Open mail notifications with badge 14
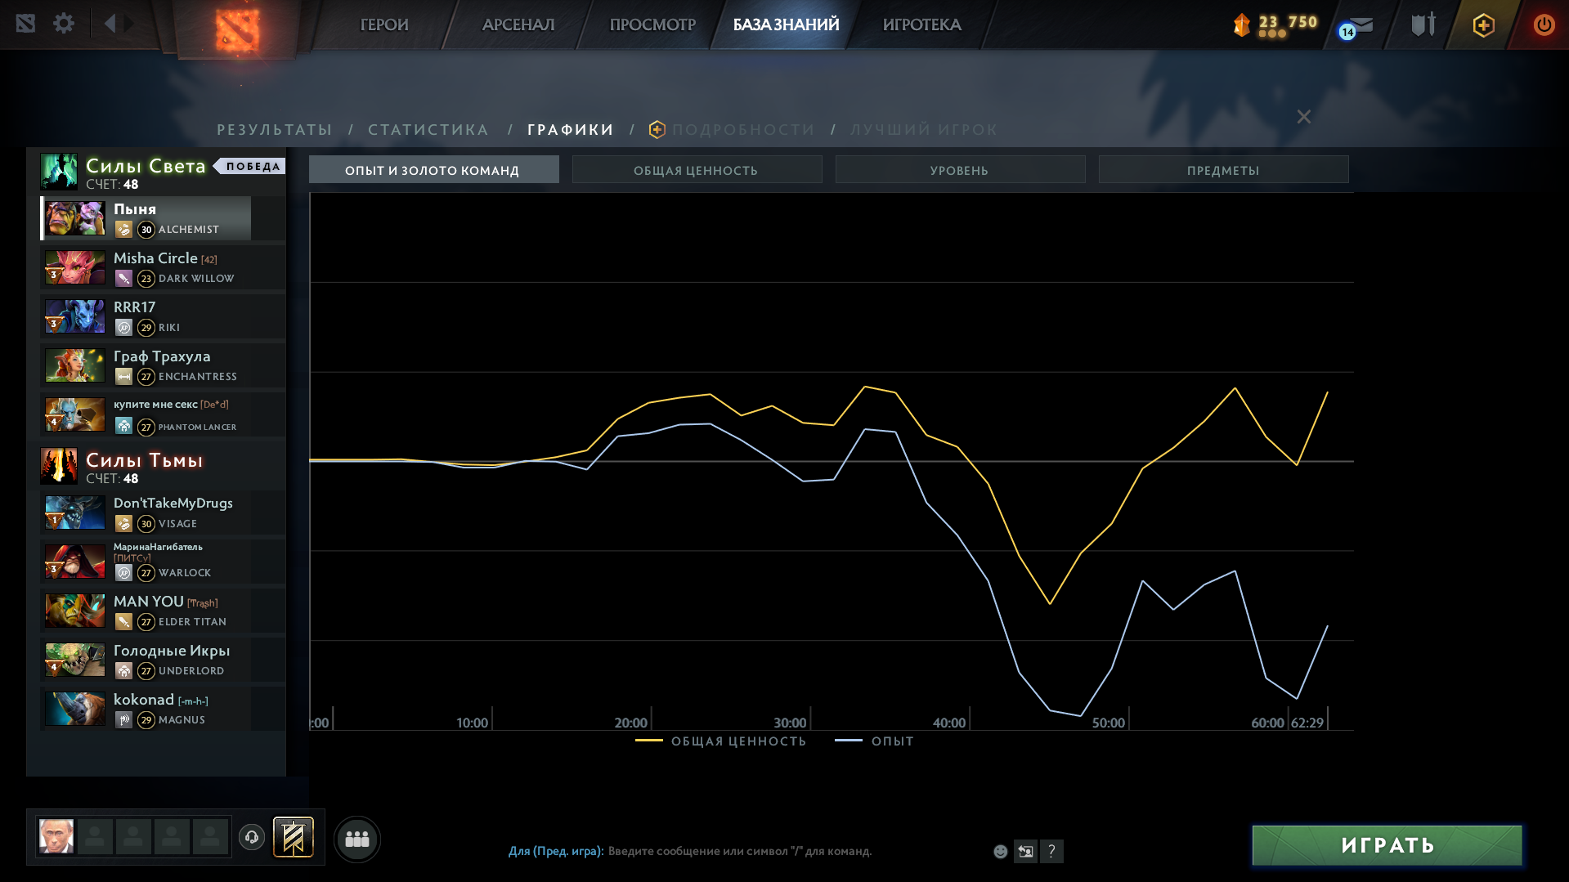 pyautogui.click(x=1356, y=27)
